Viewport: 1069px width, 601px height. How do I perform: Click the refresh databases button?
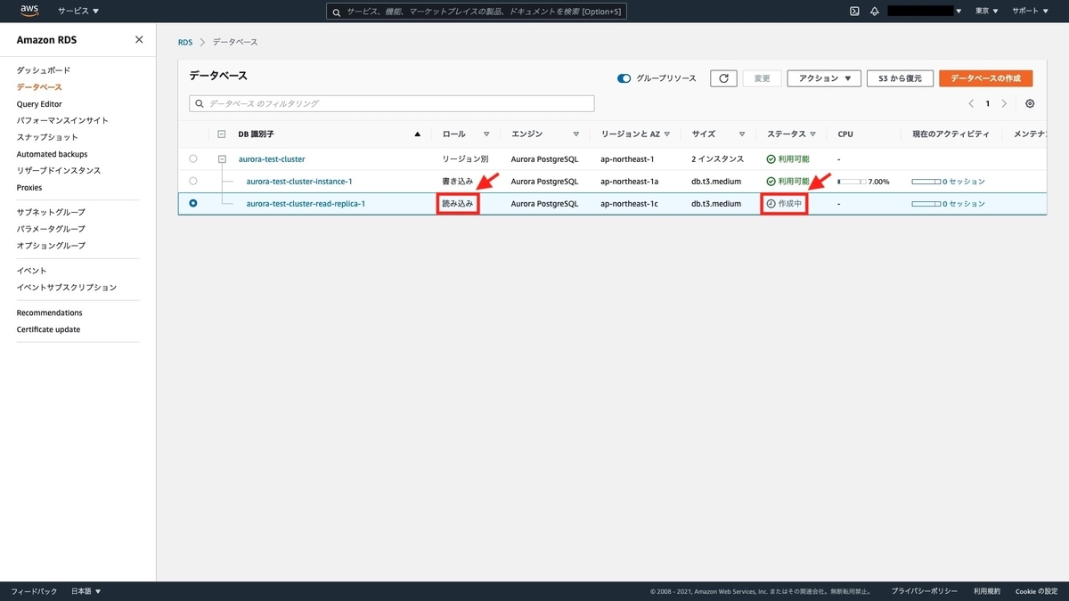pos(723,78)
